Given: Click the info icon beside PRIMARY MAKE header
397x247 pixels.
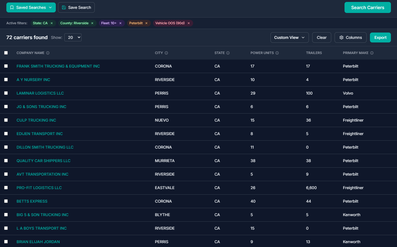Looking at the screenshot, I should click(372, 53).
